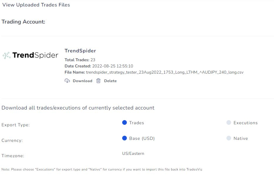
Task: Click the cloud download icon
Action: pyautogui.click(x=67, y=81)
